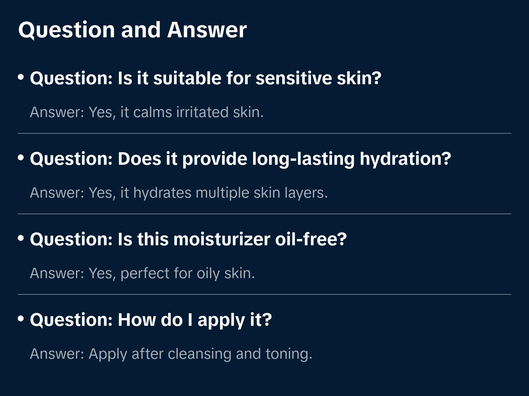
Task: Click the word "oil-free?" in the third question
Action: pos(311,239)
